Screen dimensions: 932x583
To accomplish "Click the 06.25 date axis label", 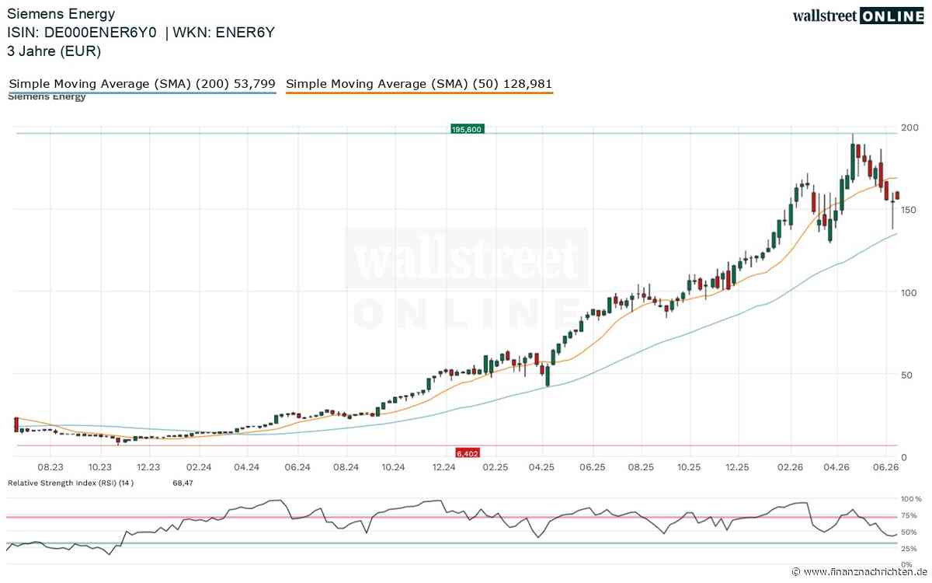I will tap(592, 467).
